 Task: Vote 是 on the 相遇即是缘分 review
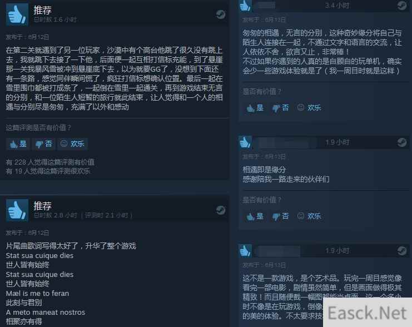[x=255, y=216]
